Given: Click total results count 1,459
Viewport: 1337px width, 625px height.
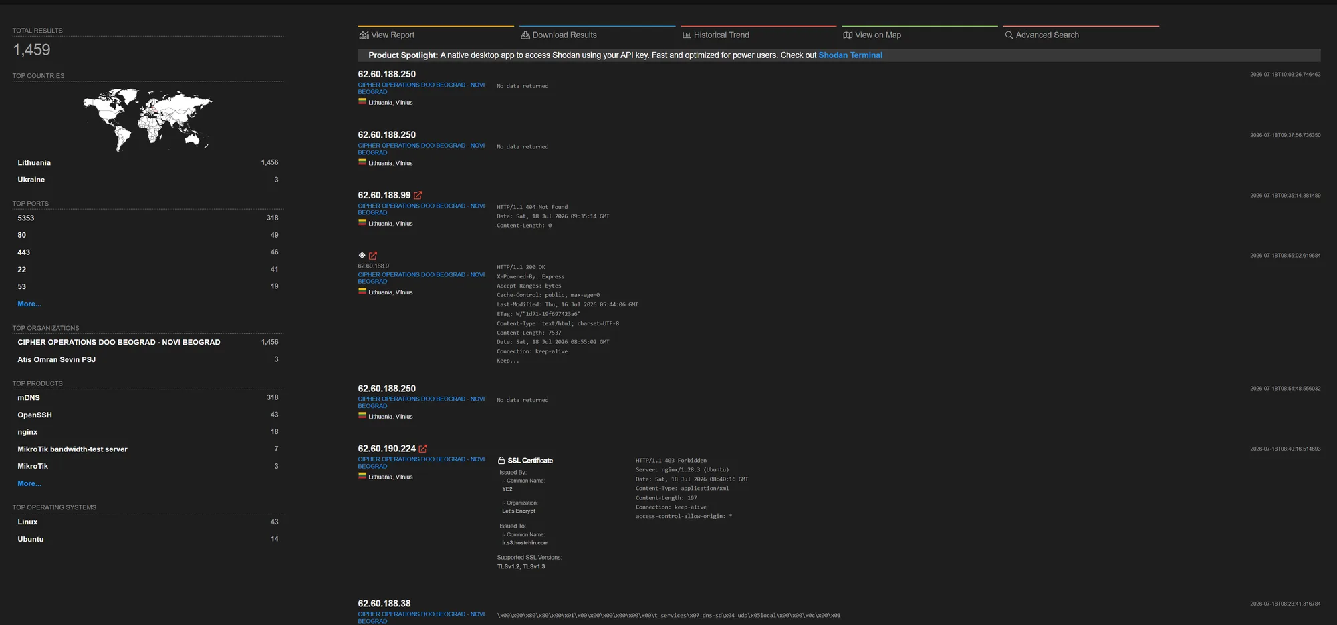Looking at the screenshot, I should [x=31, y=49].
